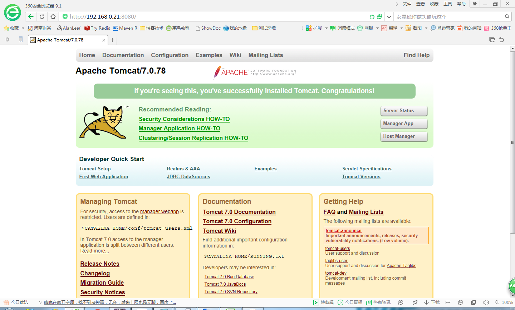Open the 帮助 menu
The height and width of the screenshot is (310, 515).
(x=461, y=4)
